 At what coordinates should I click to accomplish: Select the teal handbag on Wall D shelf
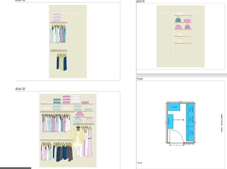[178, 19]
